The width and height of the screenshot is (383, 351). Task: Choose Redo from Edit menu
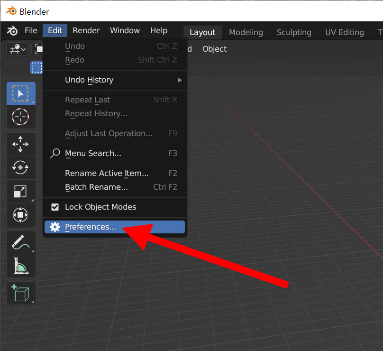coord(115,60)
